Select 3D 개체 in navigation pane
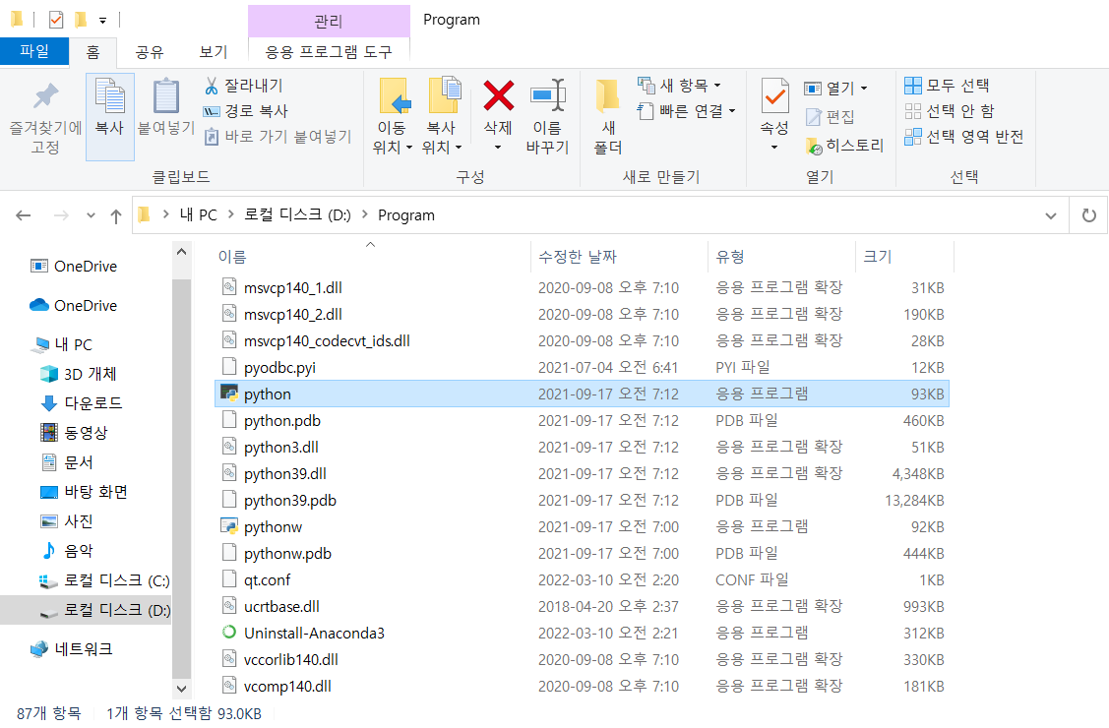Screen dimensions: 1109x728 90,374
